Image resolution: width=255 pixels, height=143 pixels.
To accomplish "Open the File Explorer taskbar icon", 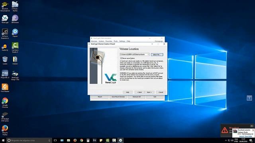I will pyautogui.click(x=68, y=140).
